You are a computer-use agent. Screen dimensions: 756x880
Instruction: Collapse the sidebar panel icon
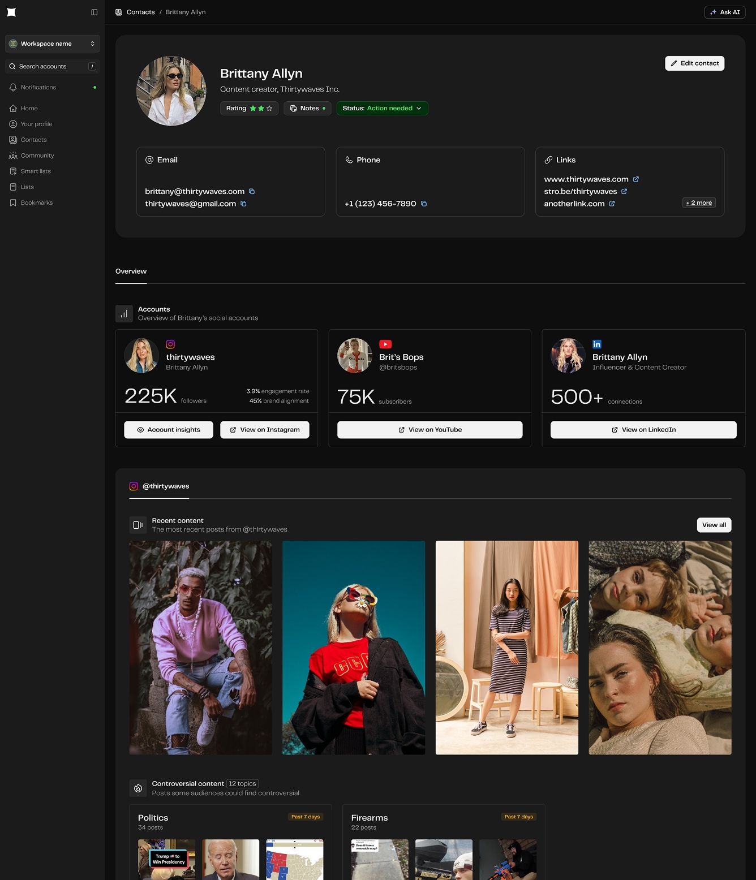click(x=94, y=12)
